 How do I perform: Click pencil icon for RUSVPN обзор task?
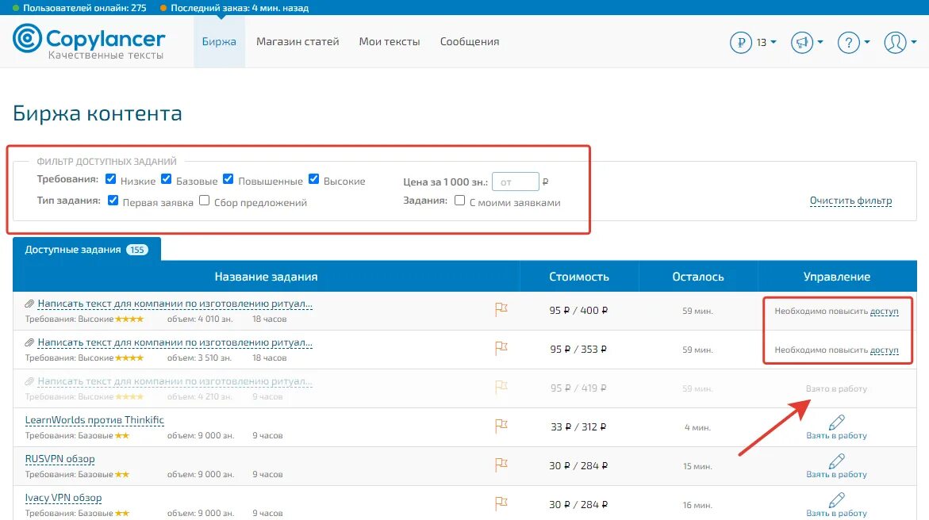836,461
